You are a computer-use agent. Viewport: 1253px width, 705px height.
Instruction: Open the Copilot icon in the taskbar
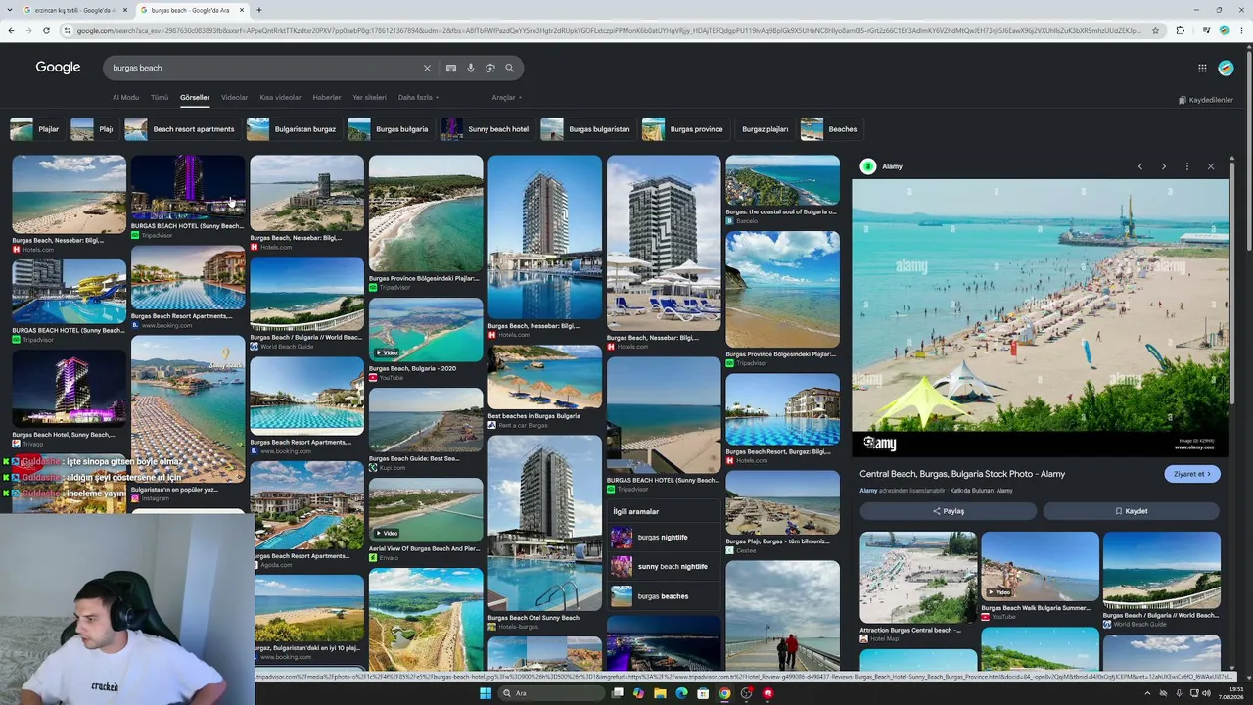(638, 693)
